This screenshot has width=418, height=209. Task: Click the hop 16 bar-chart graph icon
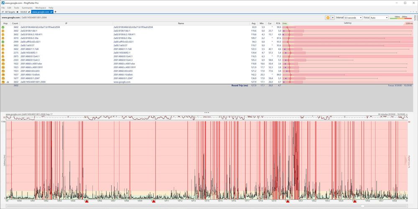click(x=8, y=82)
